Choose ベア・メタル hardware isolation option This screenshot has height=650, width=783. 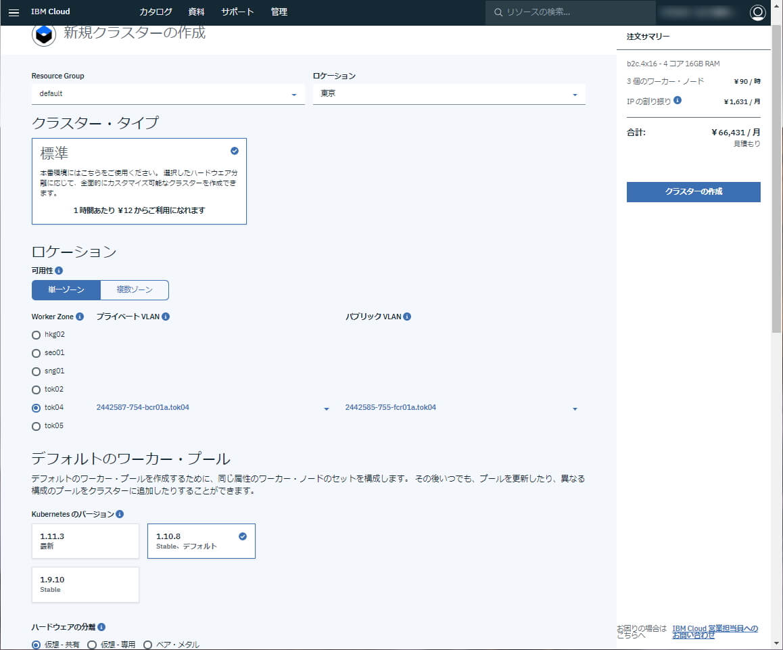(x=148, y=645)
